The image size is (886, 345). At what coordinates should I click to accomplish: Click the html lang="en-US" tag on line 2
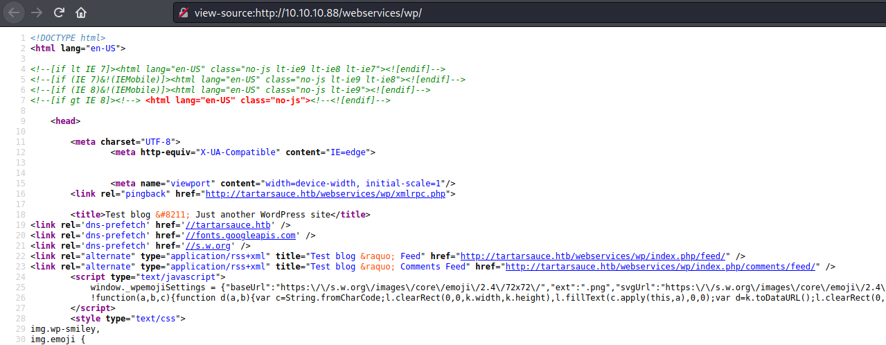pyautogui.click(x=78, y=48)
